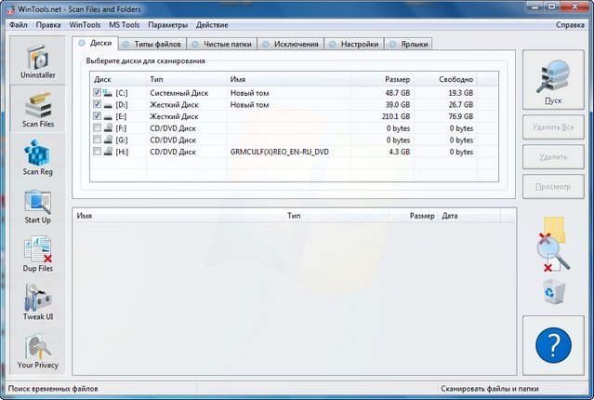Viewport: 594px width, 400px height.
Task: Uncheck the C: drive checkbox
Action: point(98,93)
